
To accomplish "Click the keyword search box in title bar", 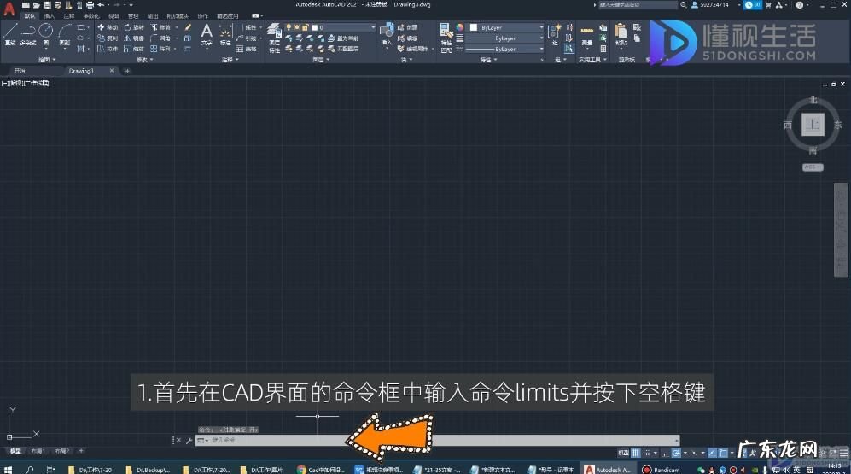I will [637, 5].
